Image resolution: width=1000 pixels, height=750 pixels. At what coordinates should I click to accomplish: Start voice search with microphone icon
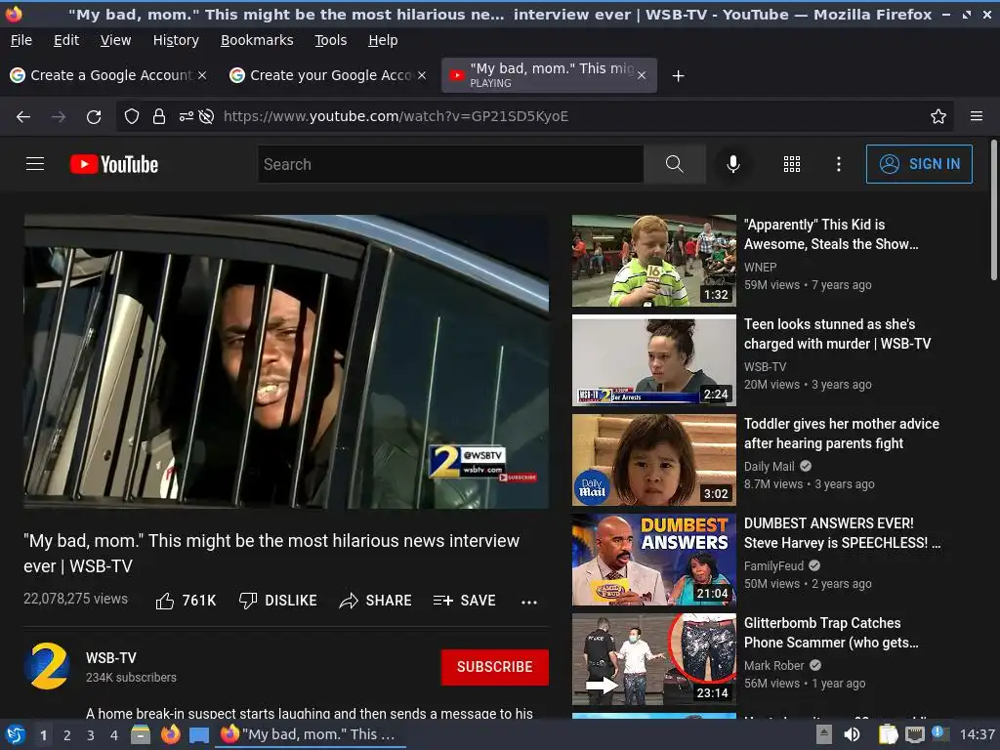point(732,164)
